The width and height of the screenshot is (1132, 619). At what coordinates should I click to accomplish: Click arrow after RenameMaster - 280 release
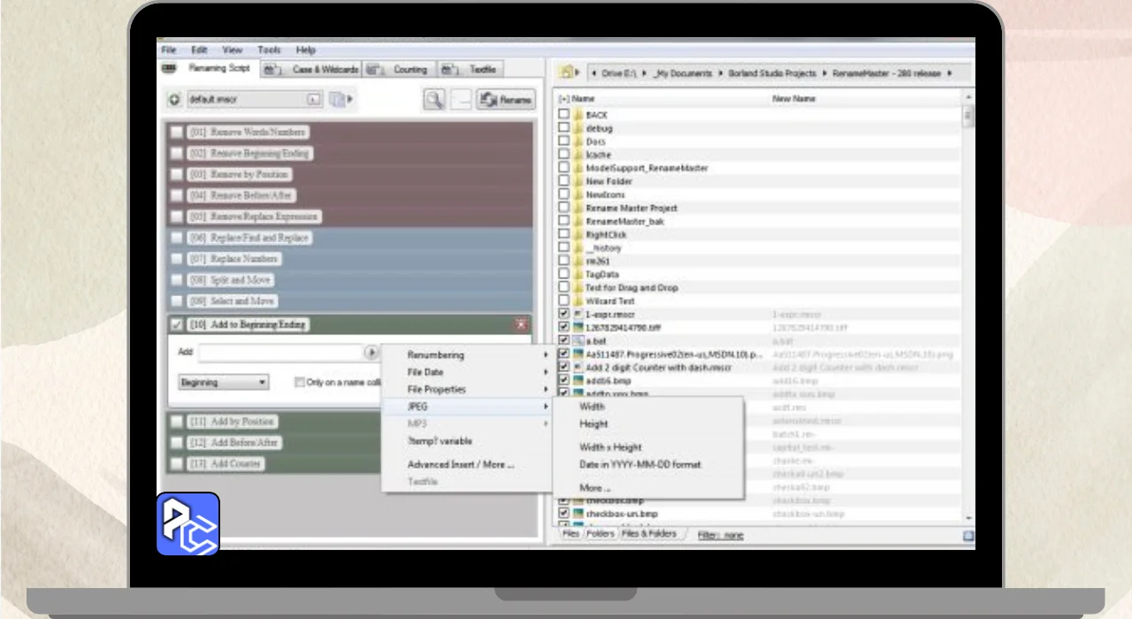click(x=949, y=73)
